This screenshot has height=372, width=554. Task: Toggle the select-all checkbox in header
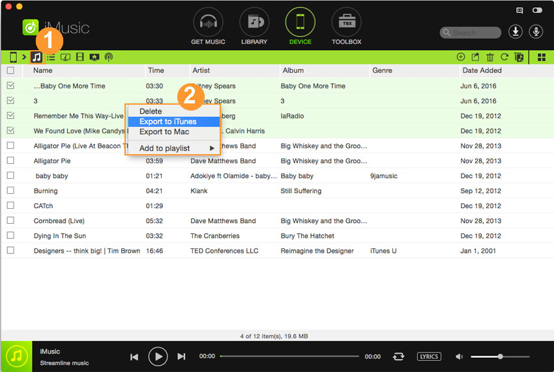(10, 70)
